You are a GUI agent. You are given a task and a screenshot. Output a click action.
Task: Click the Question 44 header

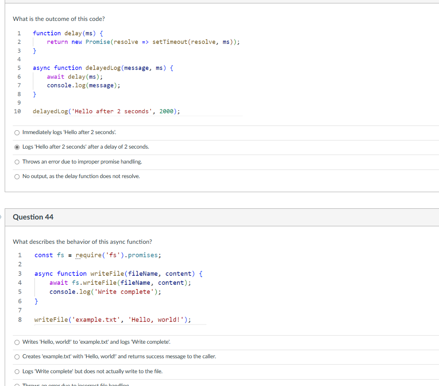coord(33,217)
